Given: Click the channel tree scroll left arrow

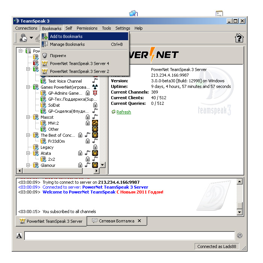Looking at the screenshot, I should [20, 171].
